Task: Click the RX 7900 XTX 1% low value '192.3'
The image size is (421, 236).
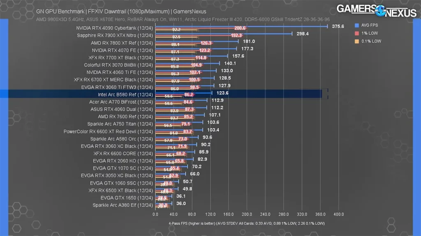Action: [x=236, y=35]
